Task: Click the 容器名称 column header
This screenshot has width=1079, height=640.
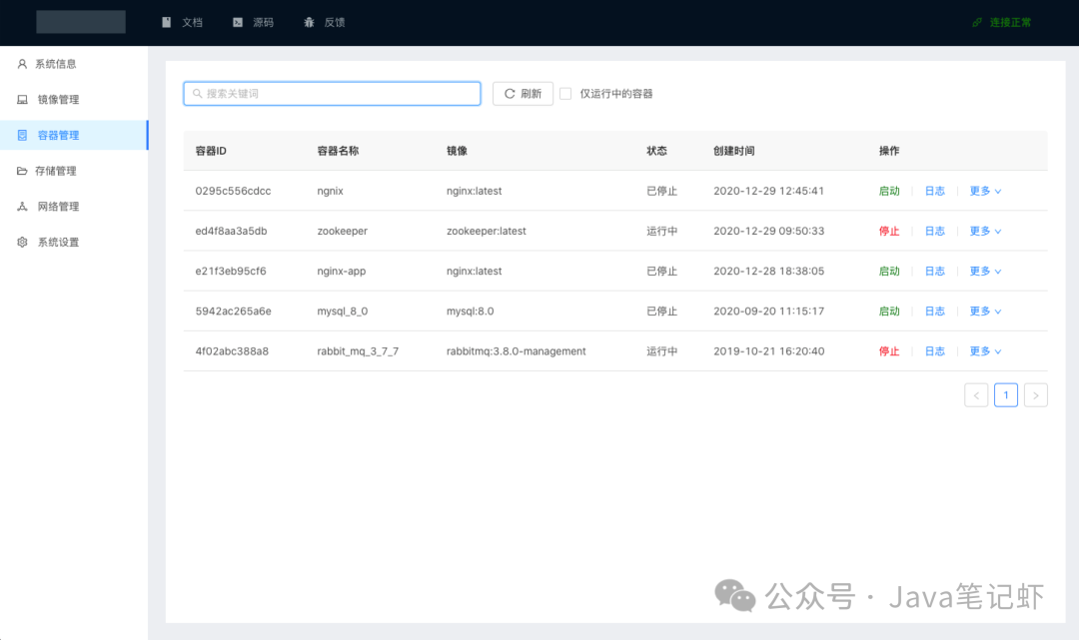Action: [x=338, y=151]
